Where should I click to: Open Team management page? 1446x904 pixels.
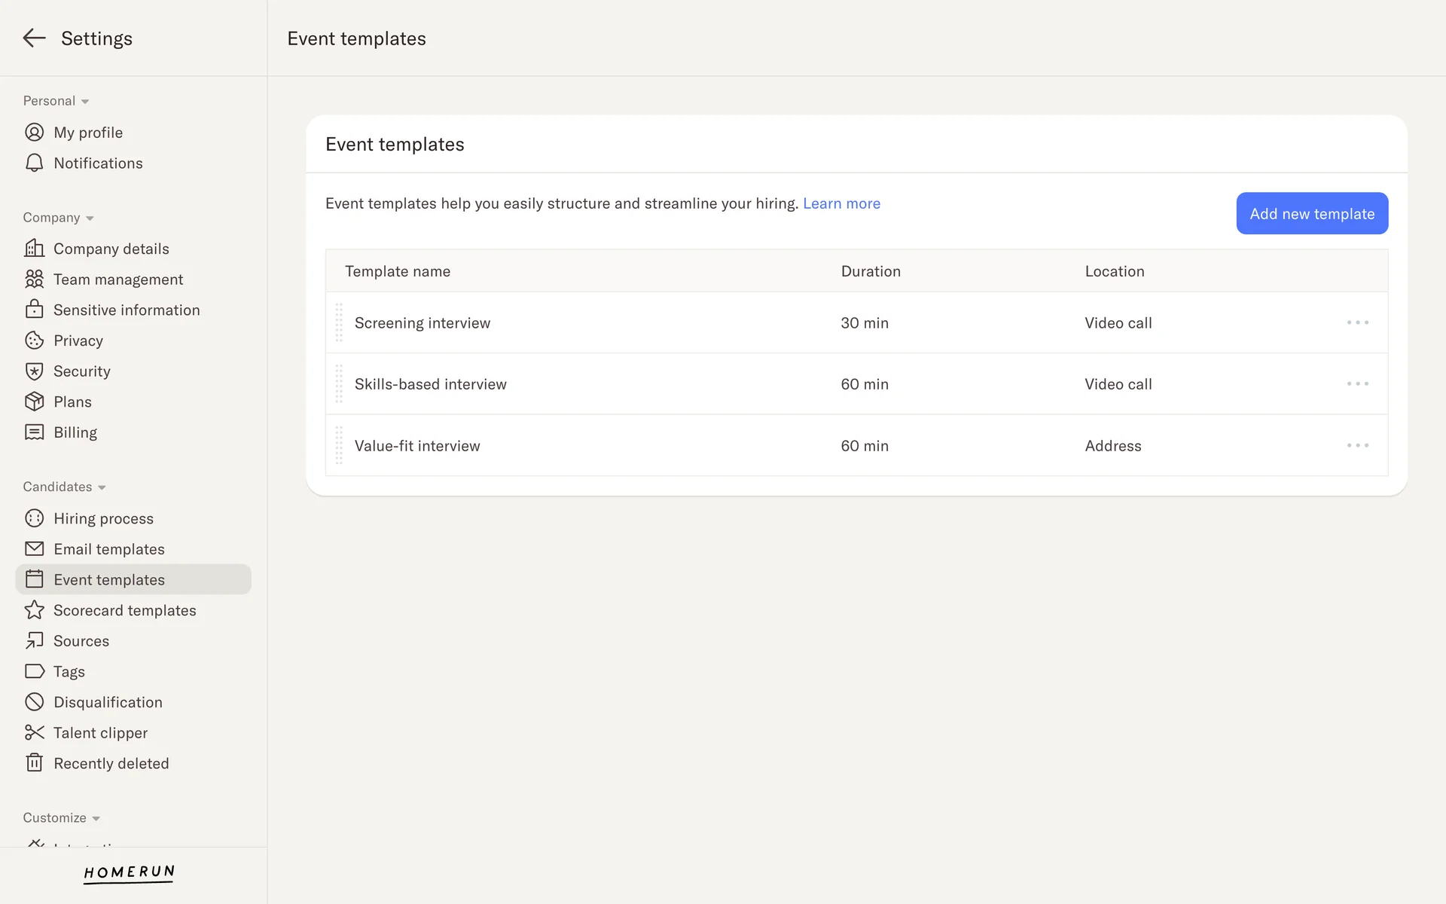(x=118, y=279)
